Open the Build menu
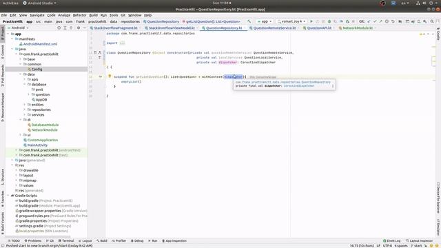This screenshot has width=441, height=248. (x=94, y=15)
